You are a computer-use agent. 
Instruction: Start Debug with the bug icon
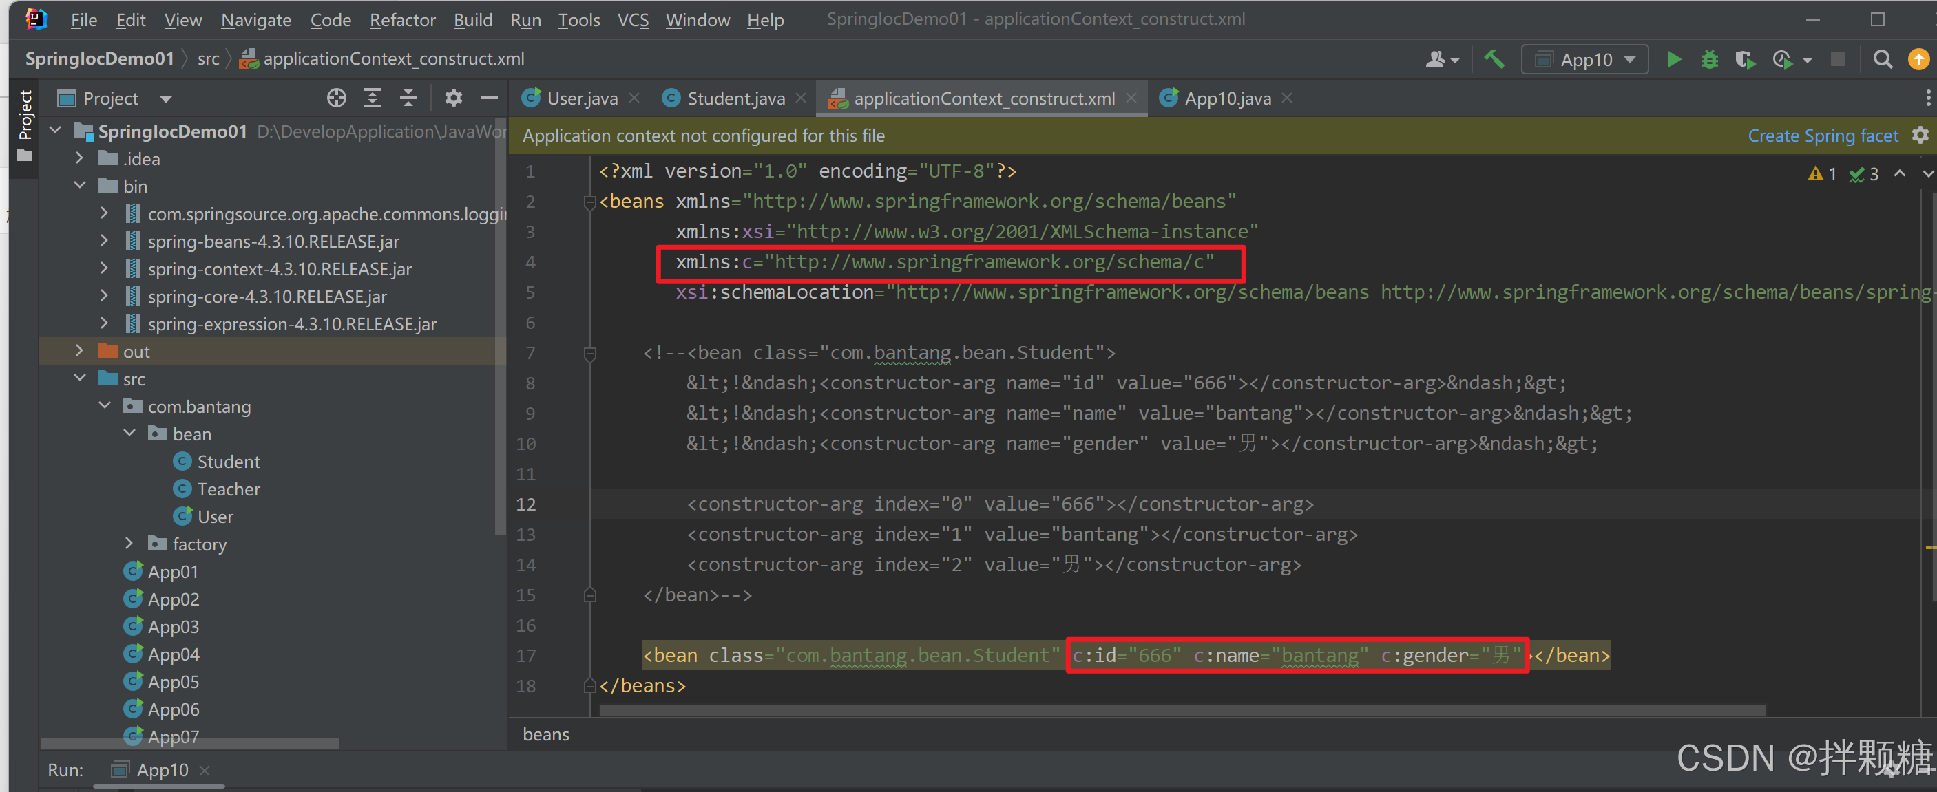[1709, 59]
